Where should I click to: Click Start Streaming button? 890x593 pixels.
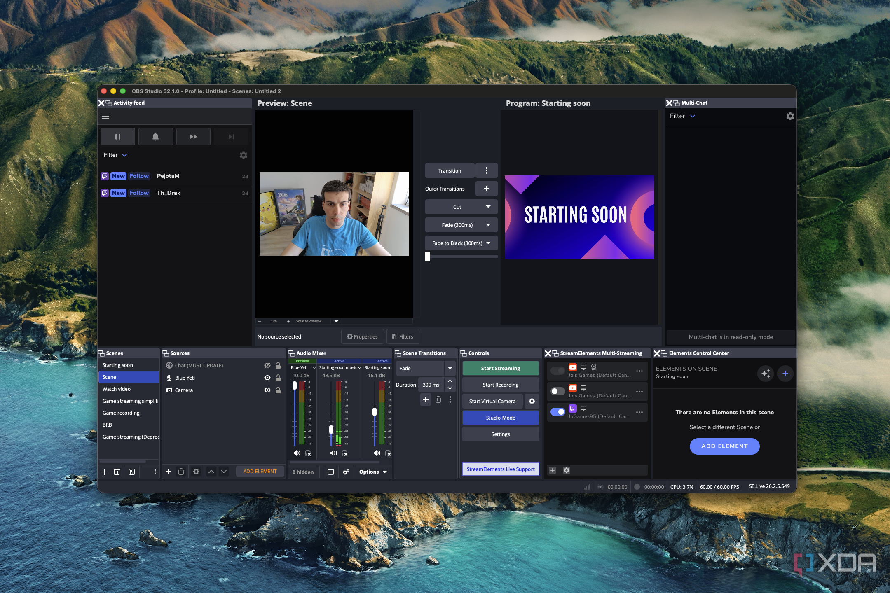pyautogui.click(x=501, y=368)
